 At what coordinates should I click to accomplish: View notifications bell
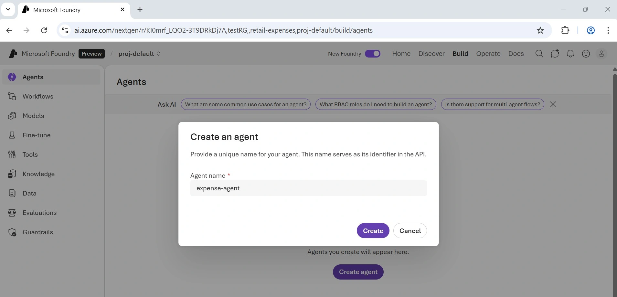(570, 54)
